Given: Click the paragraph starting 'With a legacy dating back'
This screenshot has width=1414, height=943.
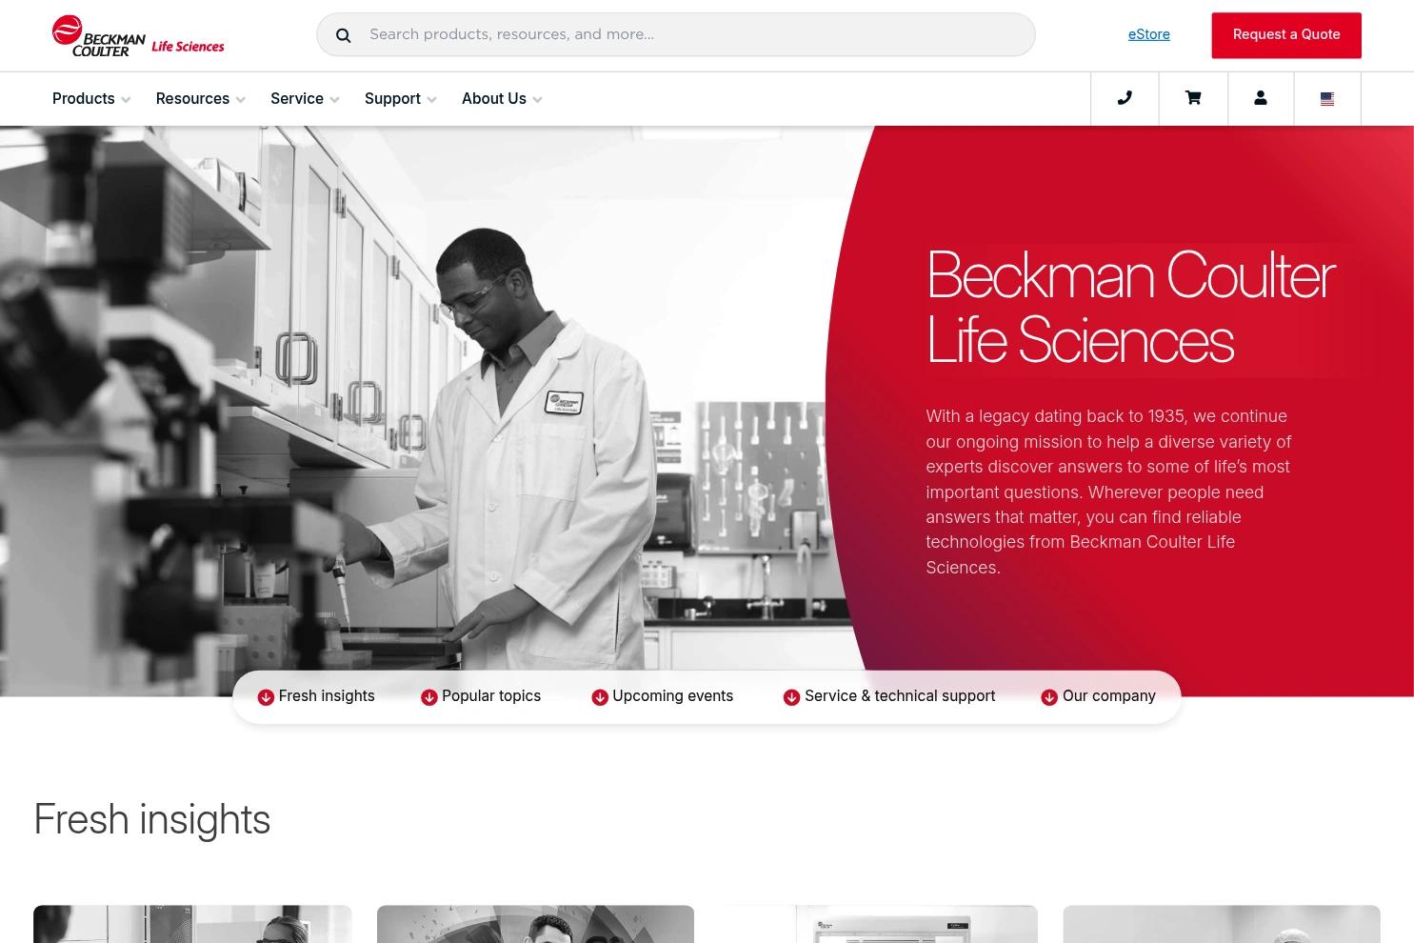Looking at the screenshot, I should click(x=1109, y=492).
